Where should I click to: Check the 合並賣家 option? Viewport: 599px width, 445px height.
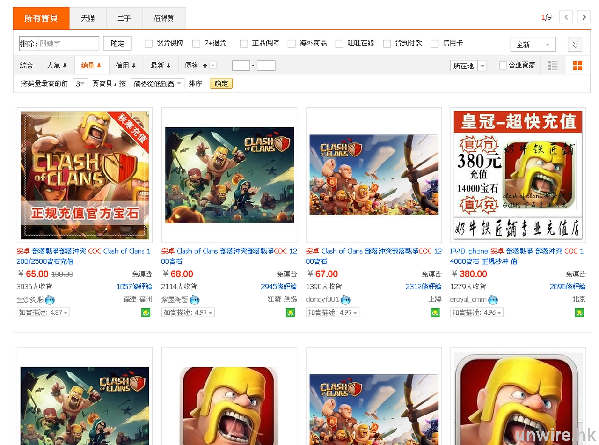tap(503, 66)
